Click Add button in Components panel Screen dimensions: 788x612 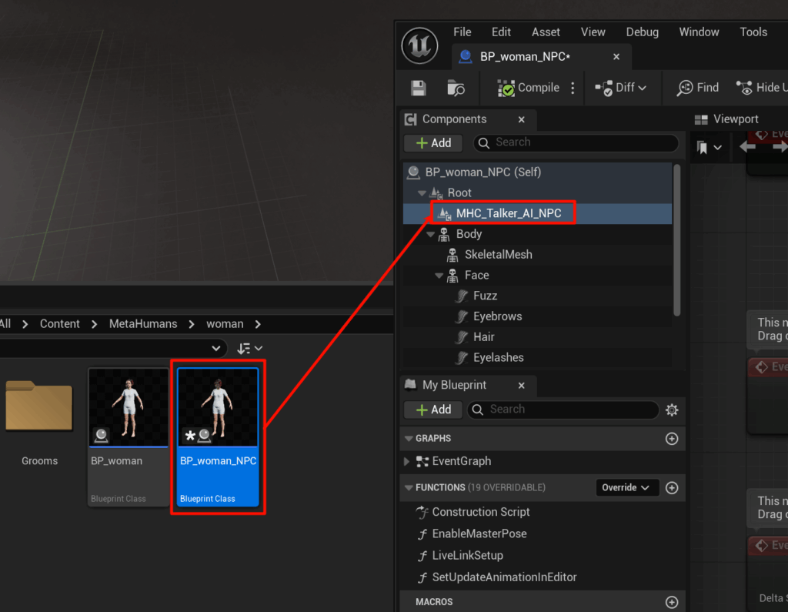coord(433,143)
